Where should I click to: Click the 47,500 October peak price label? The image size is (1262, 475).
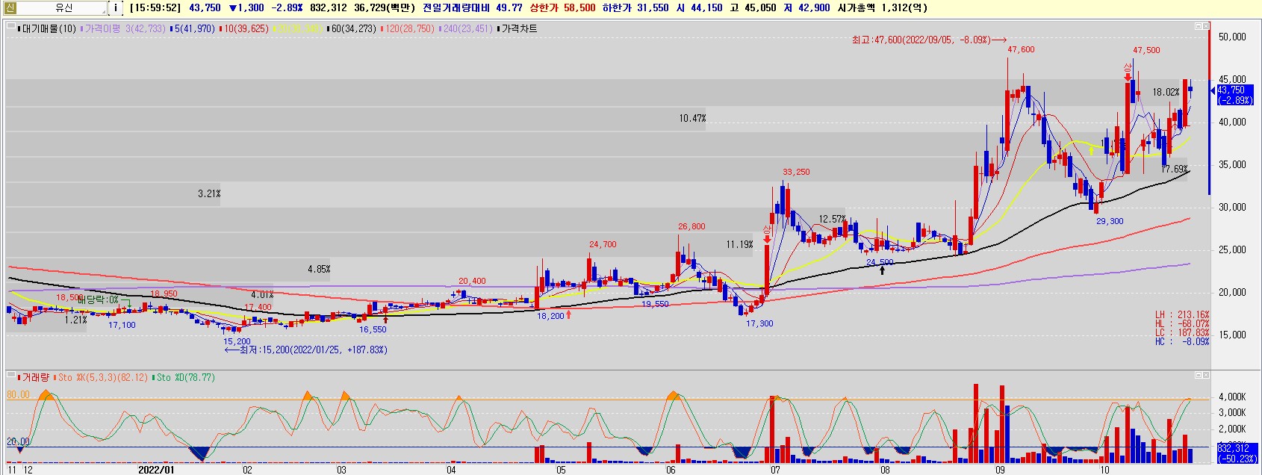pos(1146,50)
